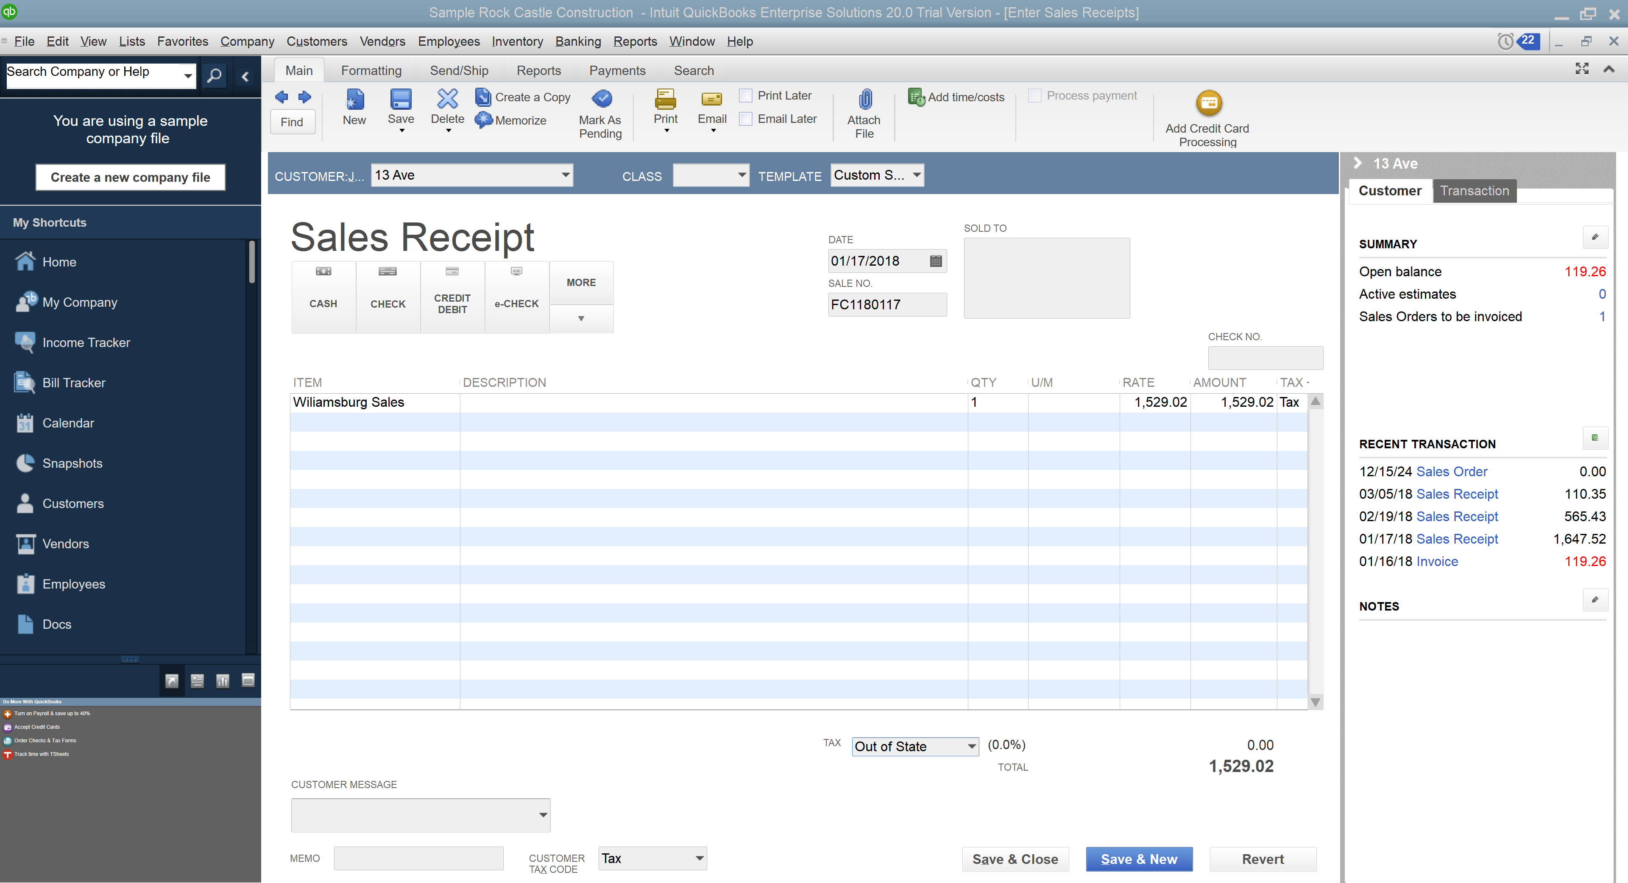Click the Print printer icon
The width and height of the screenshot is (1628, 883).
pos(666,99)
